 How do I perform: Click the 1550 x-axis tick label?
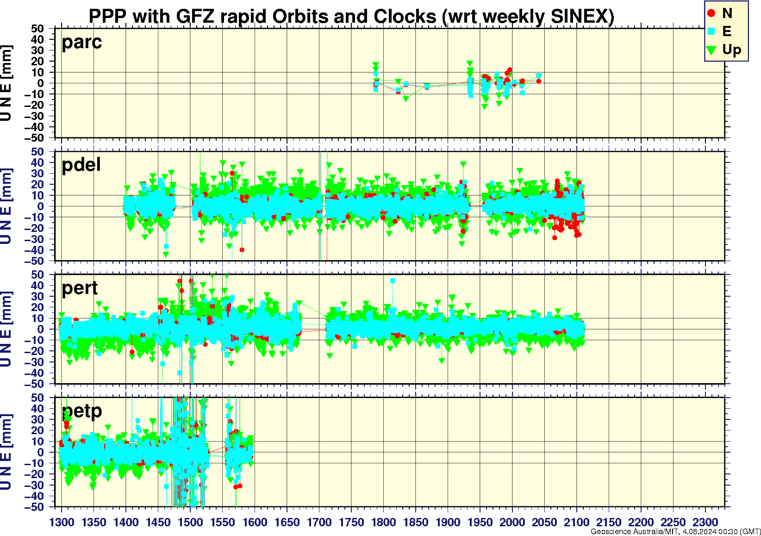click(x=223, y=522)
